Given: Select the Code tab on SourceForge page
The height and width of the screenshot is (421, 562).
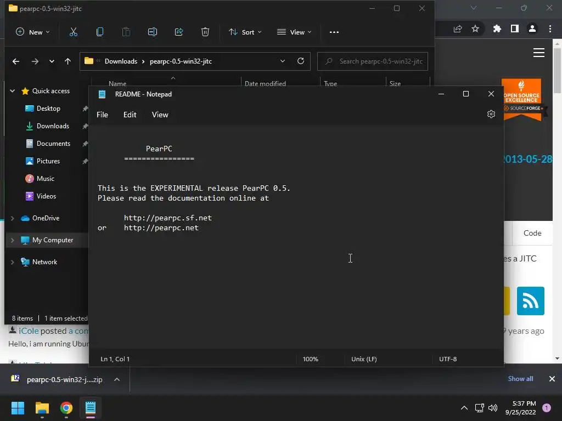Looking at the screenshot, I should click(x=532, y=233).
